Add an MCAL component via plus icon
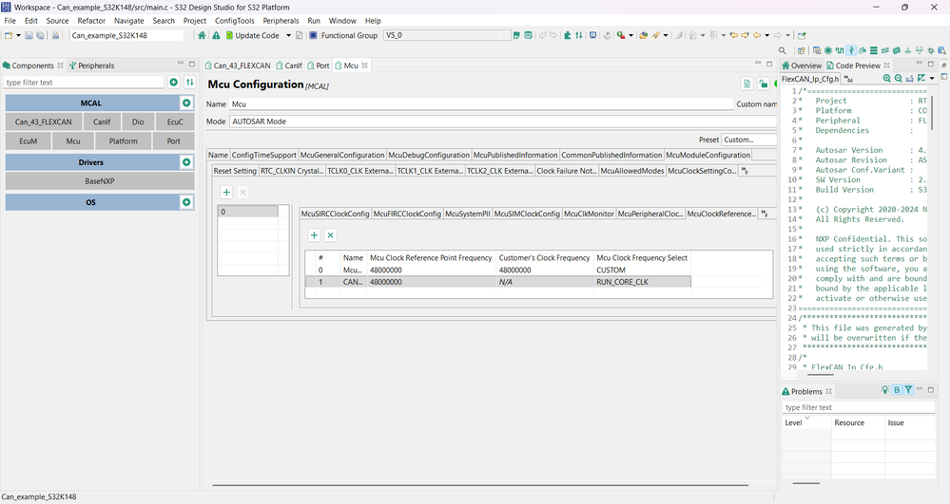Screen dimensions: 950x504 [x=186, y=103]
